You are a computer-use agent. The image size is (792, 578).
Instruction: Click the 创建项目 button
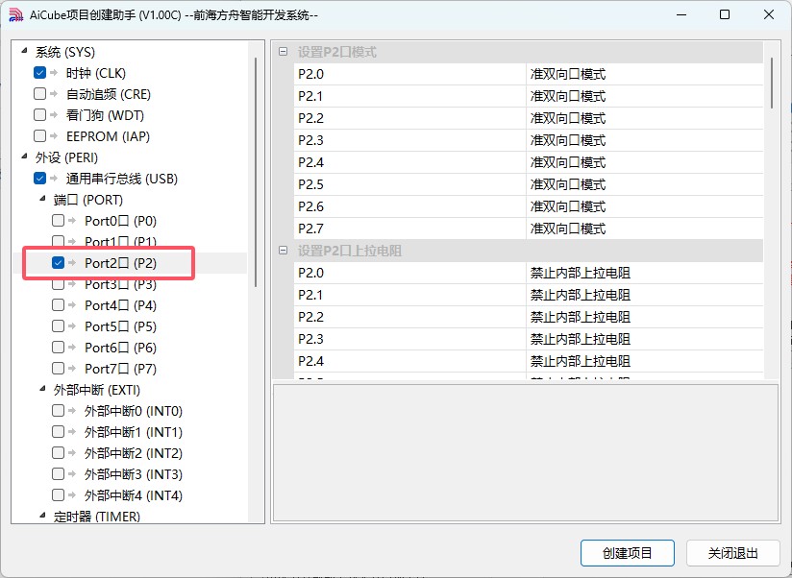(x=628, y=553)
